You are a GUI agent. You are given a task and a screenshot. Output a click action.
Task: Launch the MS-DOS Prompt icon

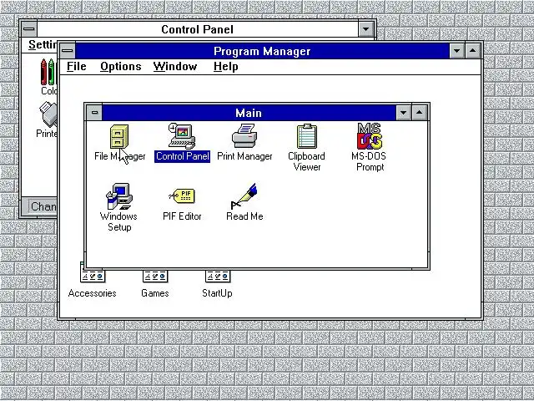point(370,136)
